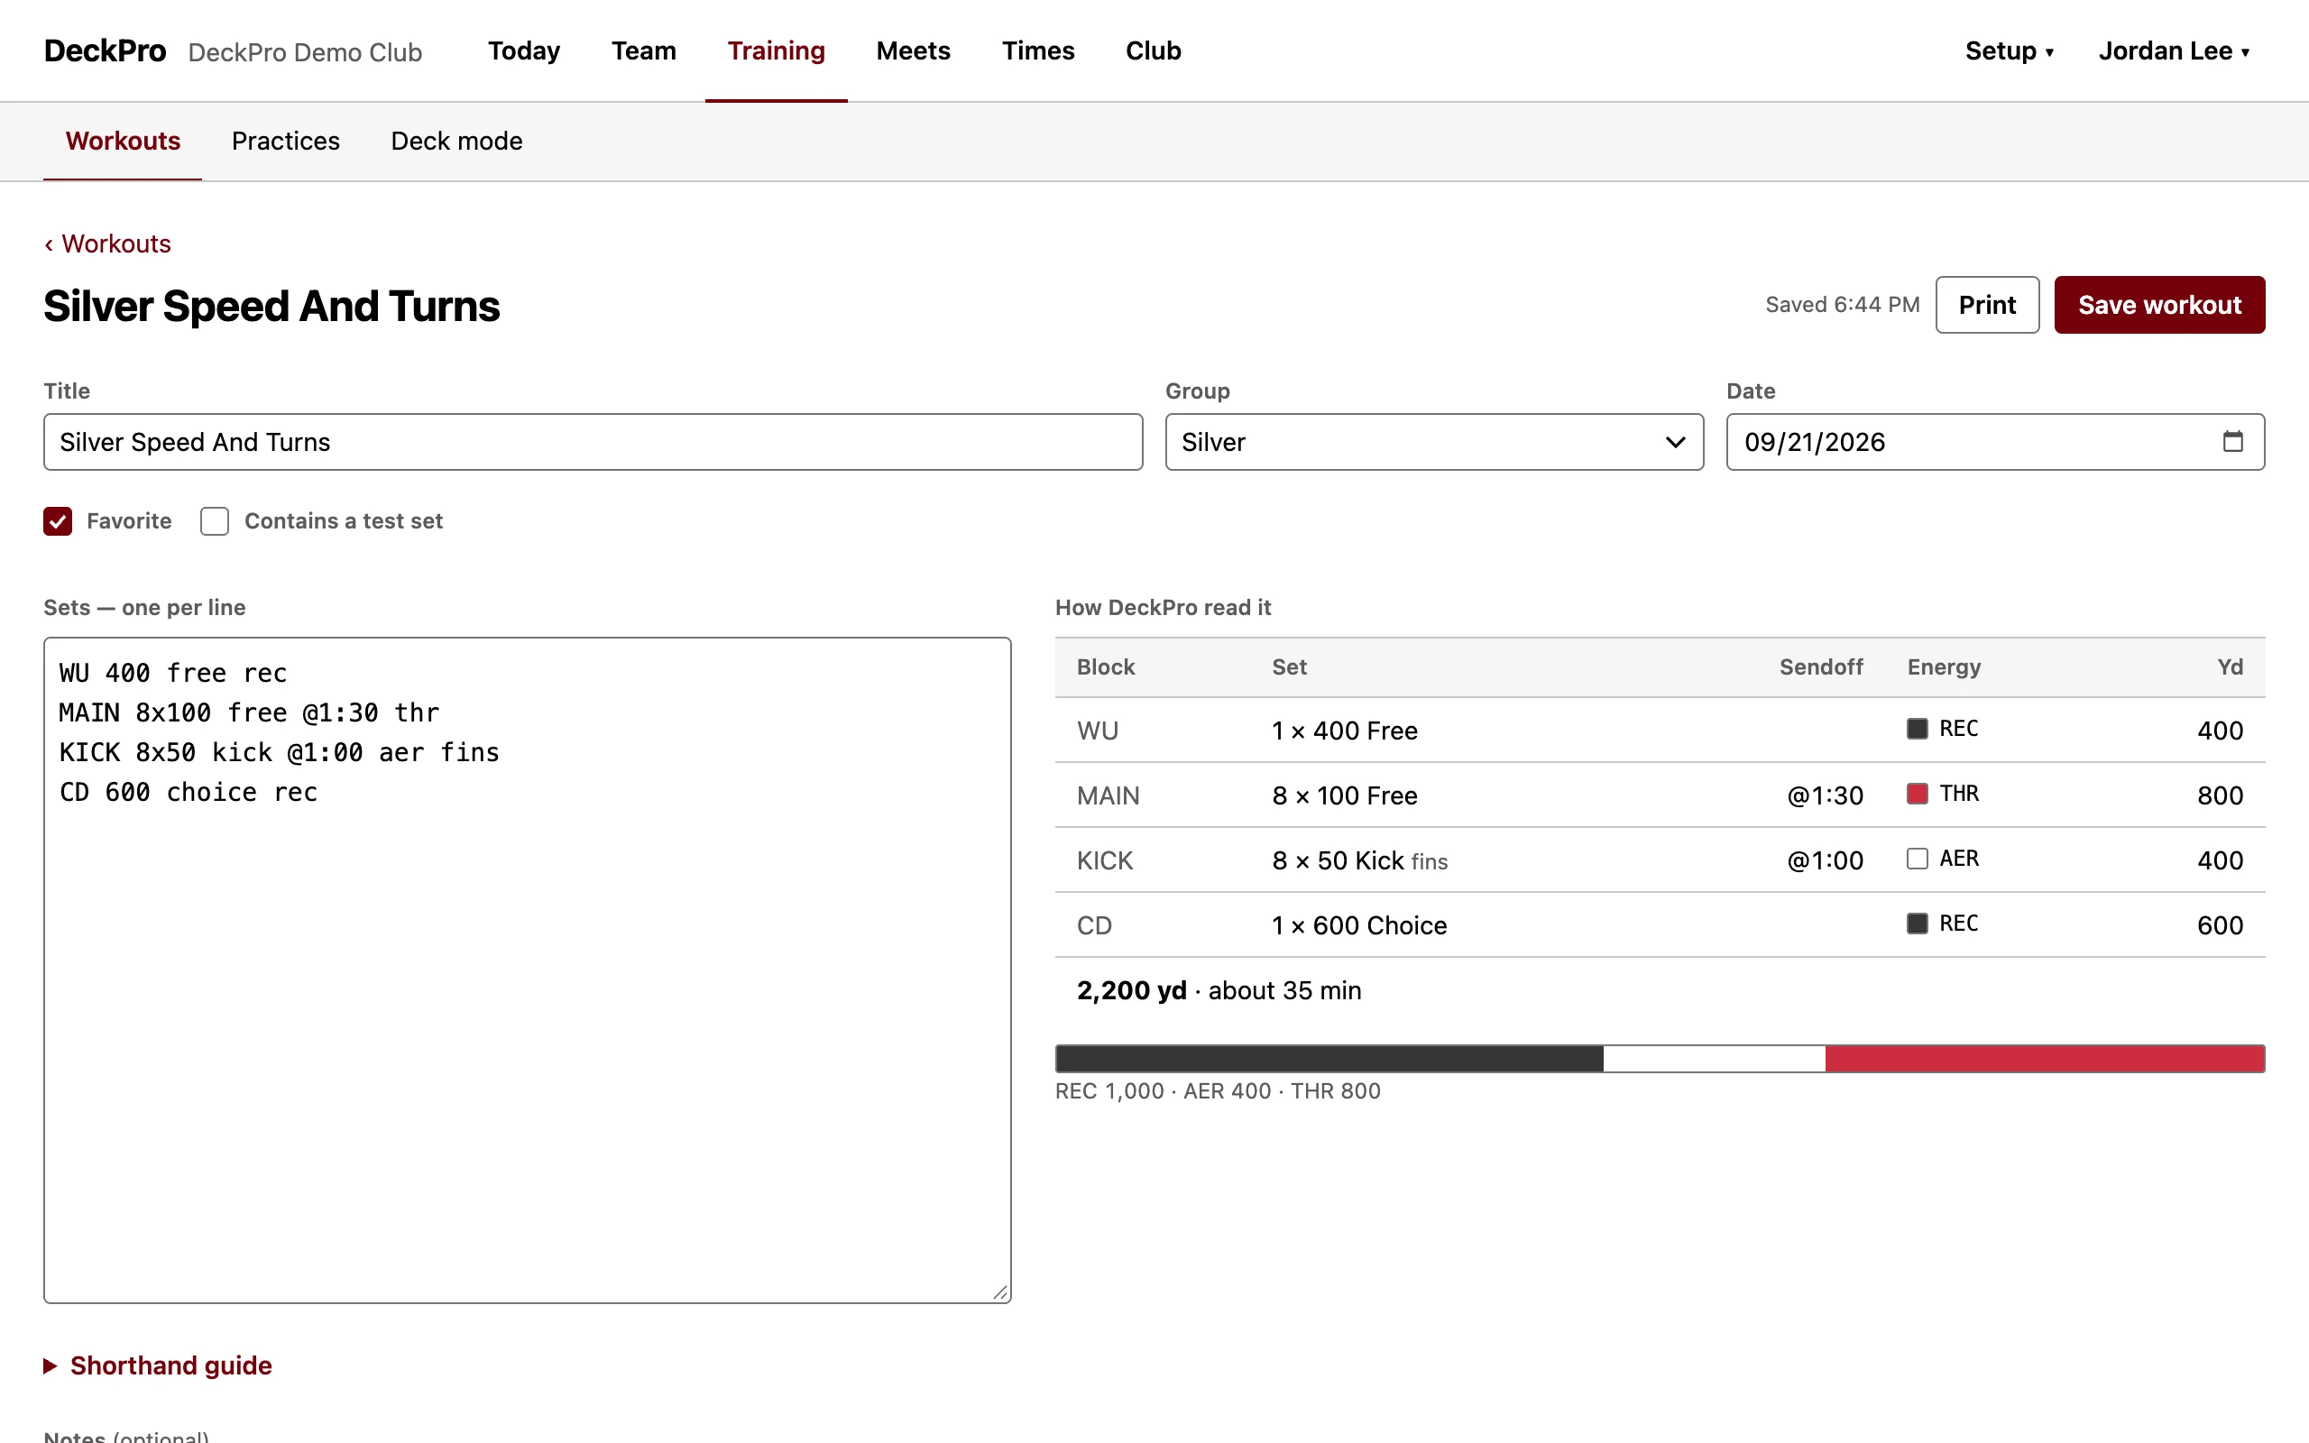The height and width of the screenshot is (1443, 2309).
Task: Click the '@1:30' sendoff value
Action: point(1825,795)
